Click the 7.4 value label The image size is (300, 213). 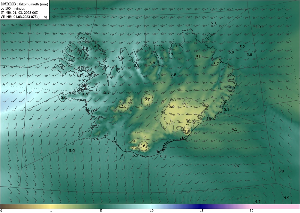[x=170, y=54]
